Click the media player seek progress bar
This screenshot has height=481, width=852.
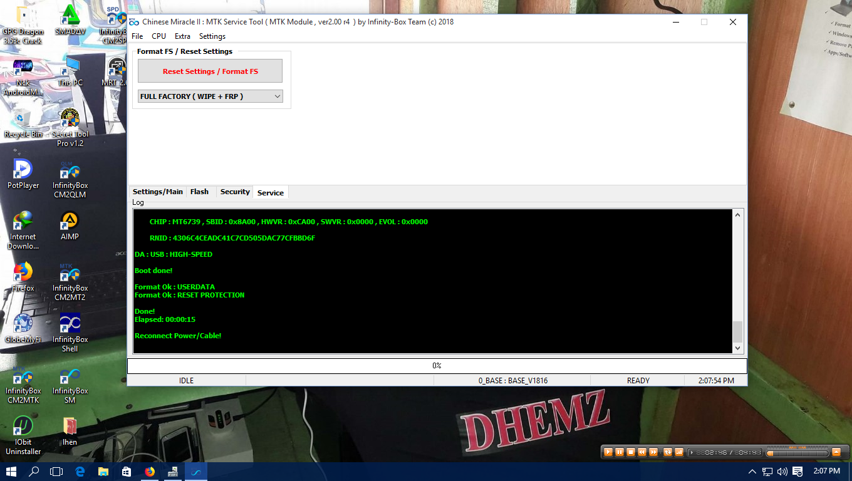(x=797, y=452)
